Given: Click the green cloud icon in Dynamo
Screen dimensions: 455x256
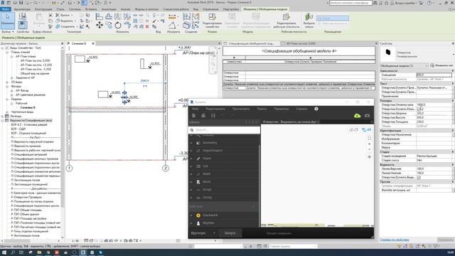Looking at the screenshot, I should tap(357, 115).
